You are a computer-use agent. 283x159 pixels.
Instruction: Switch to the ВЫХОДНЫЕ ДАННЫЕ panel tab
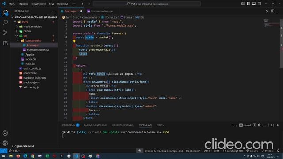pyautogui.click(x=95, y=125)
